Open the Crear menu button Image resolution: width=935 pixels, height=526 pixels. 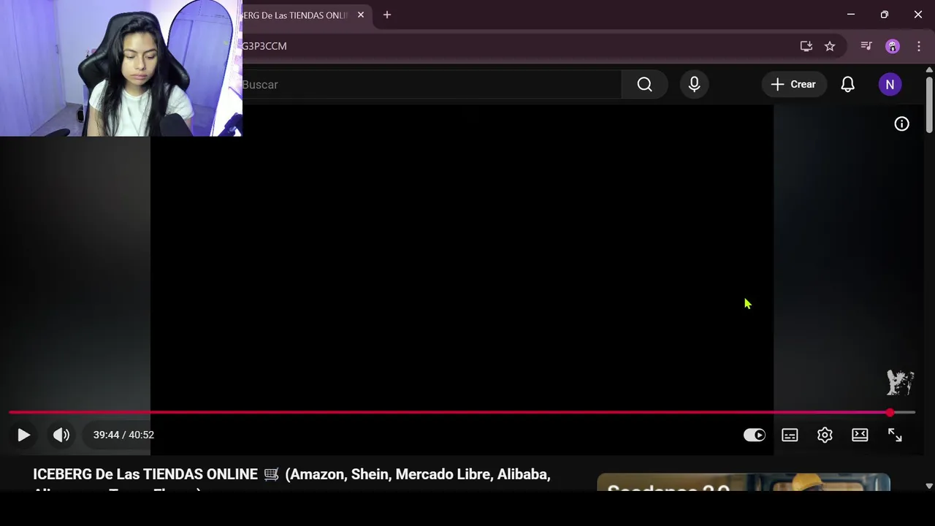coord(794,85)
